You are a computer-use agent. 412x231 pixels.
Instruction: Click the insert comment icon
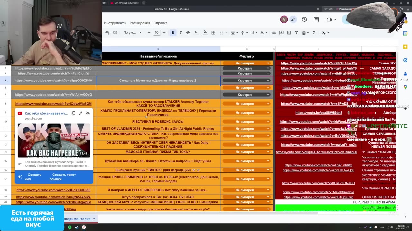(x=281, y=33)
